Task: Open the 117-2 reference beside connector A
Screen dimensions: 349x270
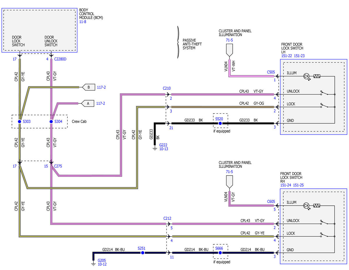Action: click(101, 103)
